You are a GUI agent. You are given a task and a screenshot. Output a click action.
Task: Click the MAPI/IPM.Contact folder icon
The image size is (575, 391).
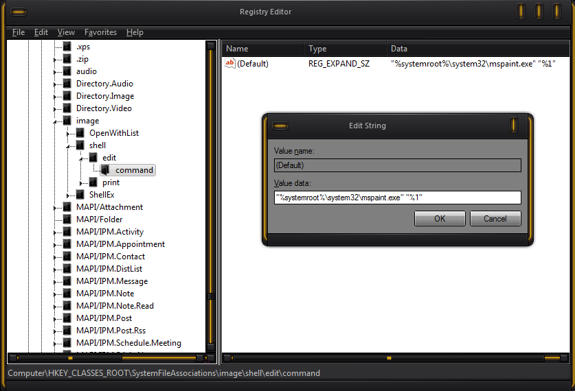67,257
